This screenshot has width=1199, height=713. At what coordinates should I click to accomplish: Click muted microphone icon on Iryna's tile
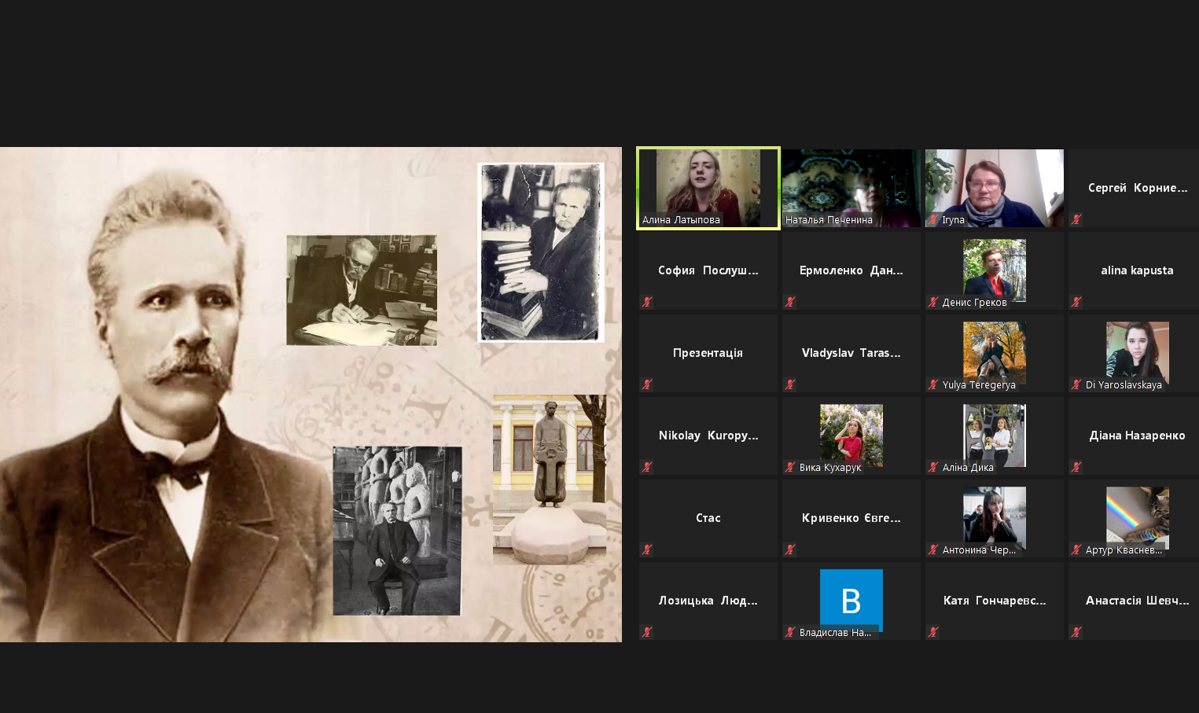tap(933, 220)
